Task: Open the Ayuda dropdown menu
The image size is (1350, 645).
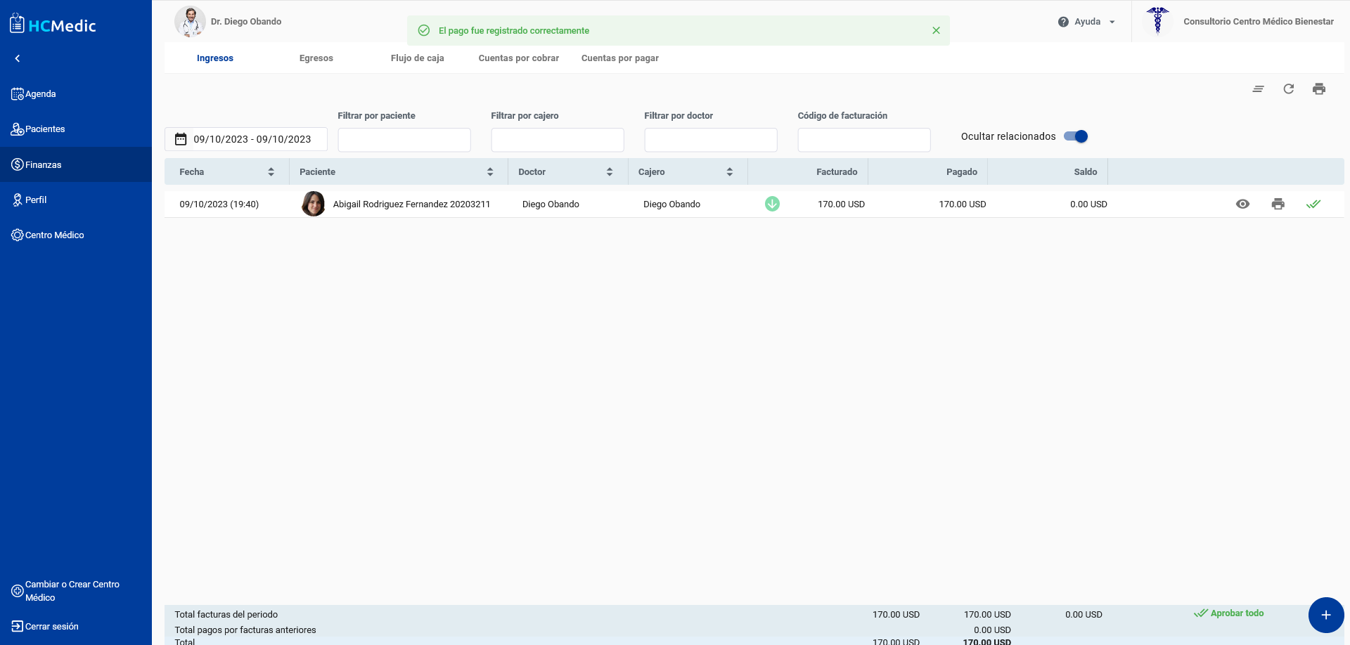Action: pos(1087,22)
